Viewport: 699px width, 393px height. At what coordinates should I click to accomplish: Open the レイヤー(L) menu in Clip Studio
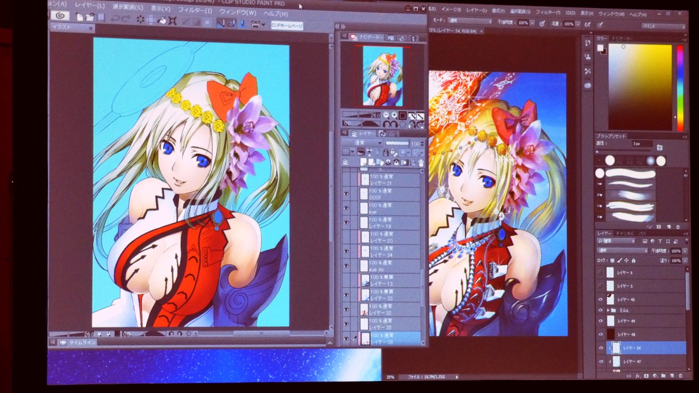click(x=89, y=5)
